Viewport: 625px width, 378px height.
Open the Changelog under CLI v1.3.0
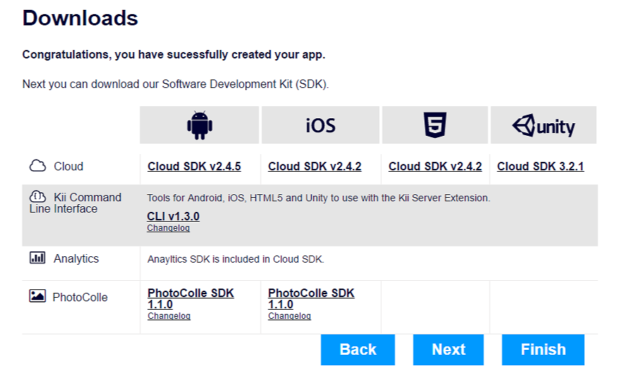[x=168, y=228]
